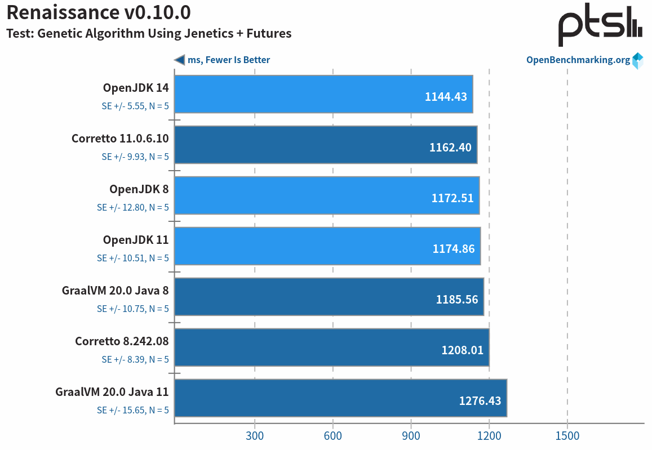
Task: Click the 1500 tick on the x-axis
Action: click(x=567, y=436)
